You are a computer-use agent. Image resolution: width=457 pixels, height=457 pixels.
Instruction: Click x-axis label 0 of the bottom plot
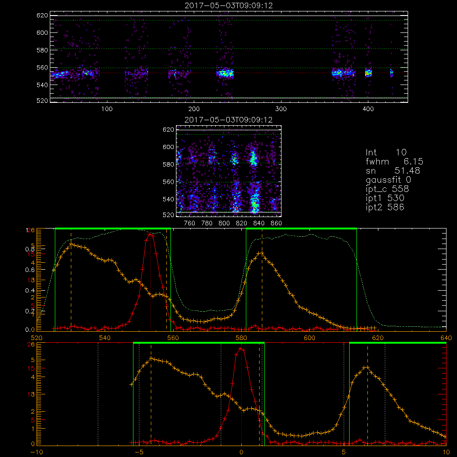241,452
